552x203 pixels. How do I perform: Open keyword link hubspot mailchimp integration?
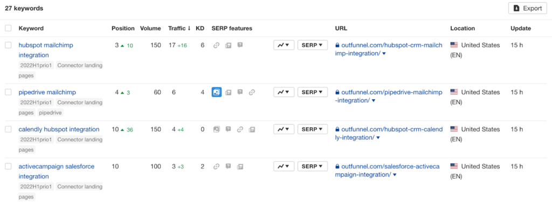point(46,50)
